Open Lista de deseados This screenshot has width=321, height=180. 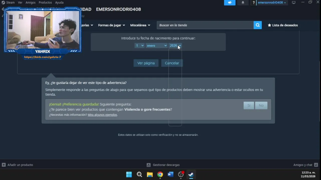[x=283, y=25]
